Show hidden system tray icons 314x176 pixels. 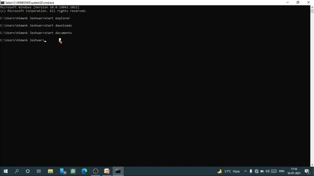tap(245, 171)
